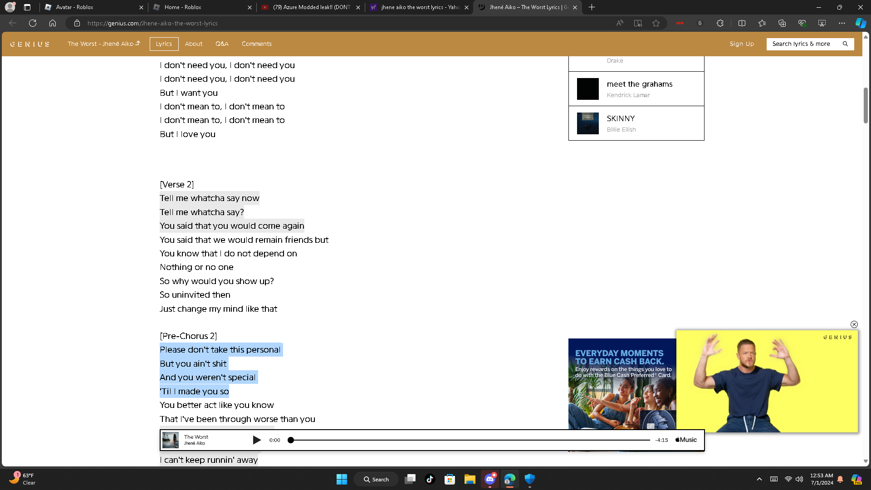Image resolution: width=871 pixels, height=490 pixels.
Task: Add this page to favorites
Action: pyautogui.click(x=656, y=23)
